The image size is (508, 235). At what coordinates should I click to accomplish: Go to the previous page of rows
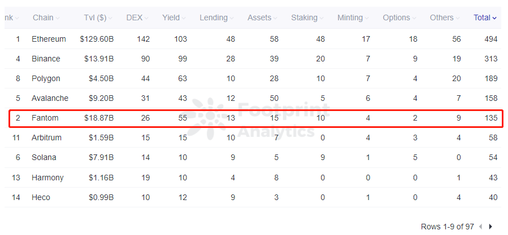point(480,227)
